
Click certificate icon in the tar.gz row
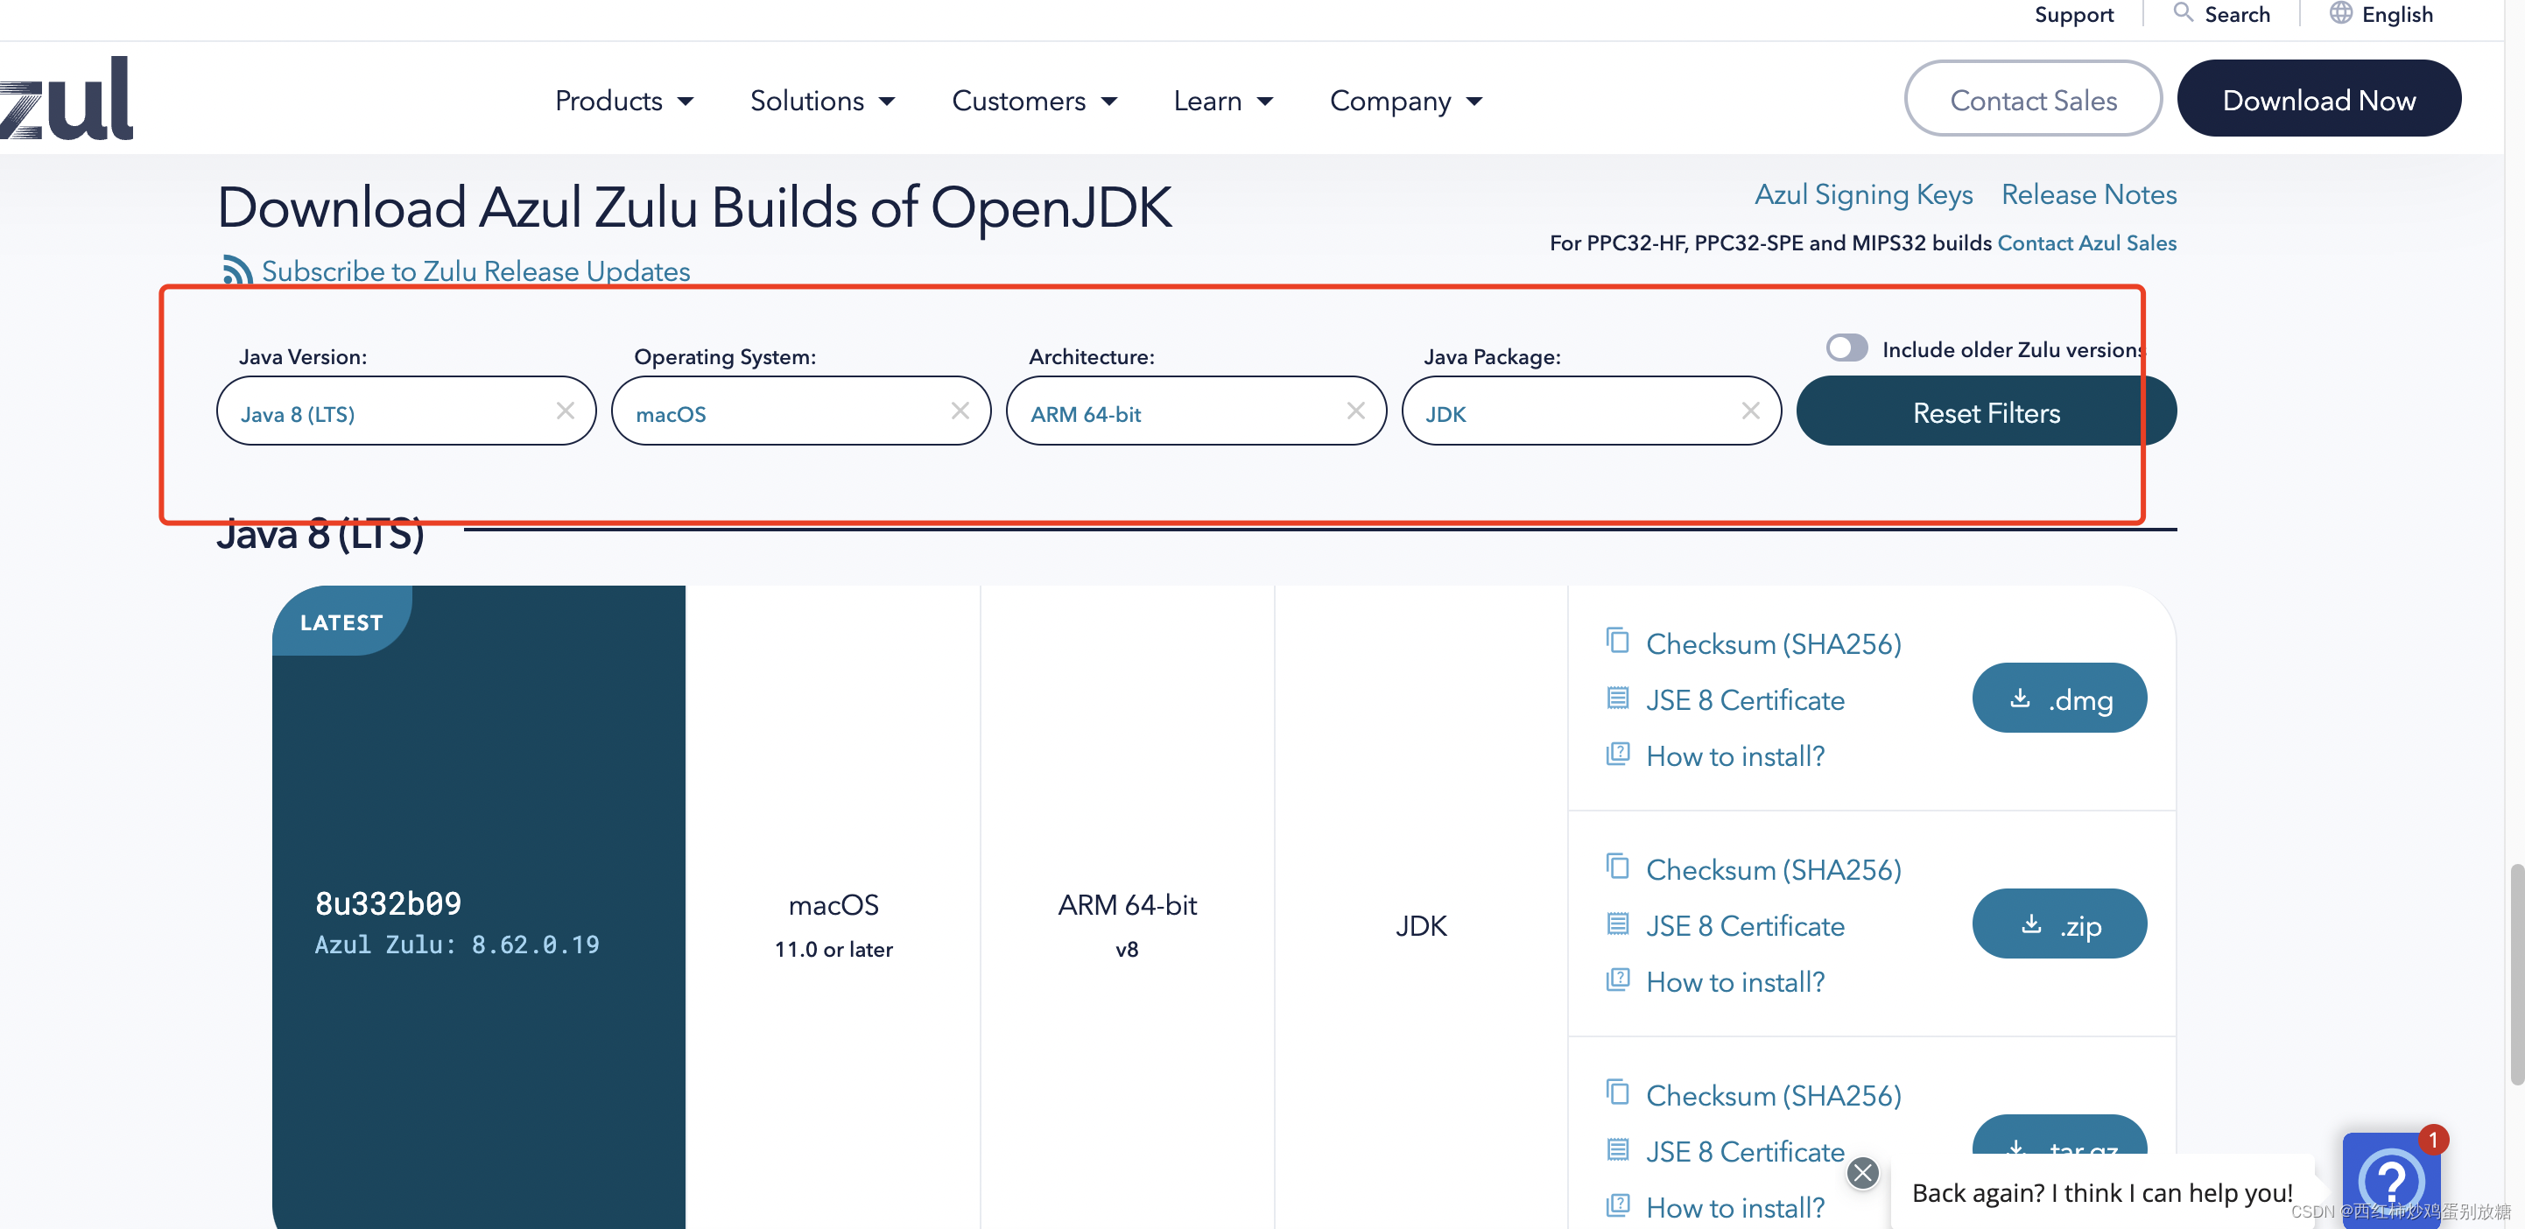[1618, 1148]
